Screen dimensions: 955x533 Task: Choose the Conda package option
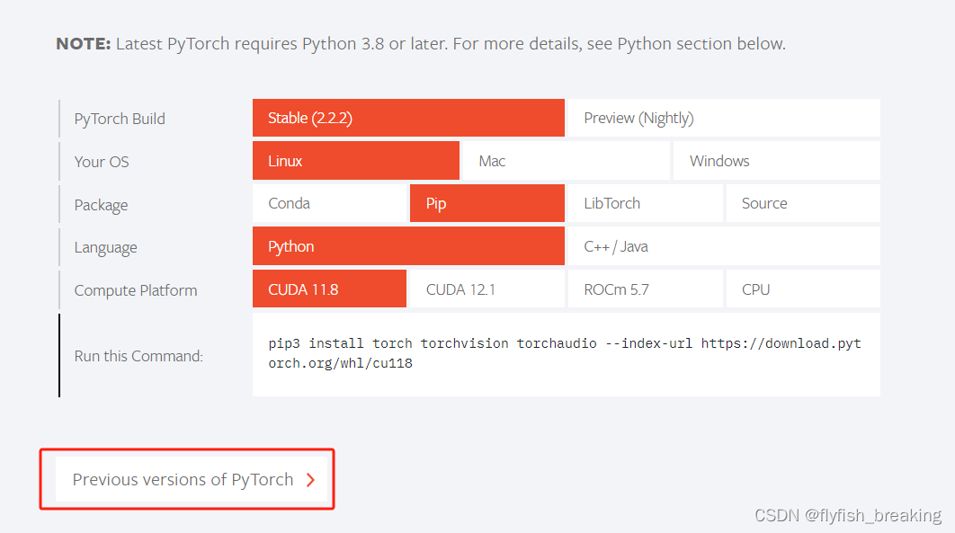point(329,203)
